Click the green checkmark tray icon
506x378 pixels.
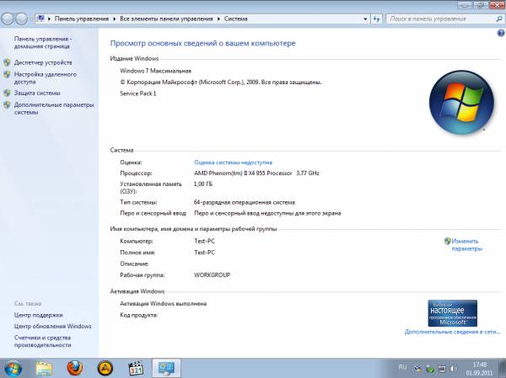430,369
